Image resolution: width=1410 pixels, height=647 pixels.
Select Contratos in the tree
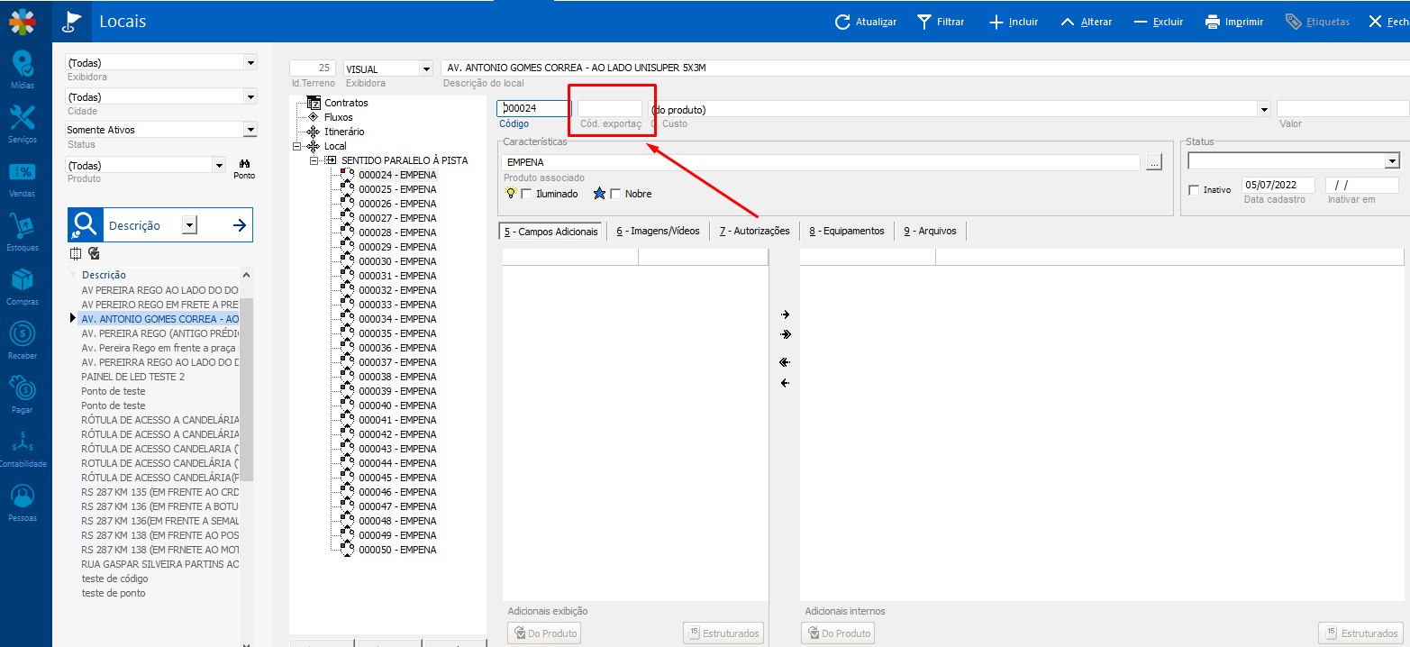coord(346,103)
